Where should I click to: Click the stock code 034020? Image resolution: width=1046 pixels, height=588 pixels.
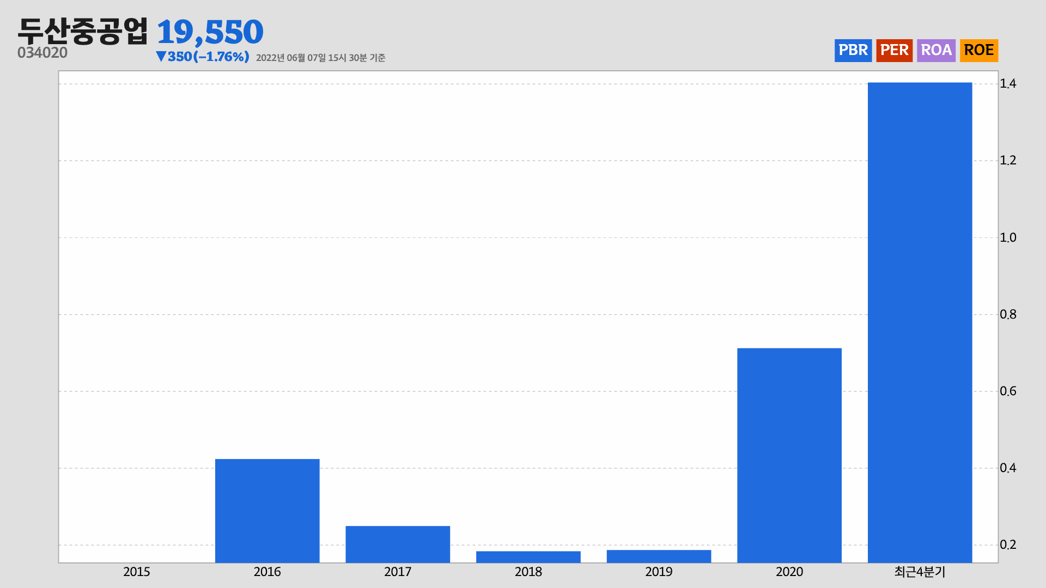[42, 53]
